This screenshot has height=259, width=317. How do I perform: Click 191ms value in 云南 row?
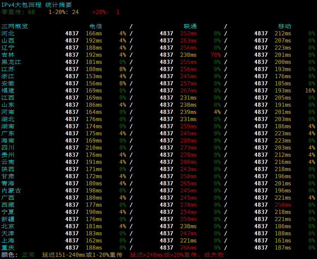click(94, 162)
